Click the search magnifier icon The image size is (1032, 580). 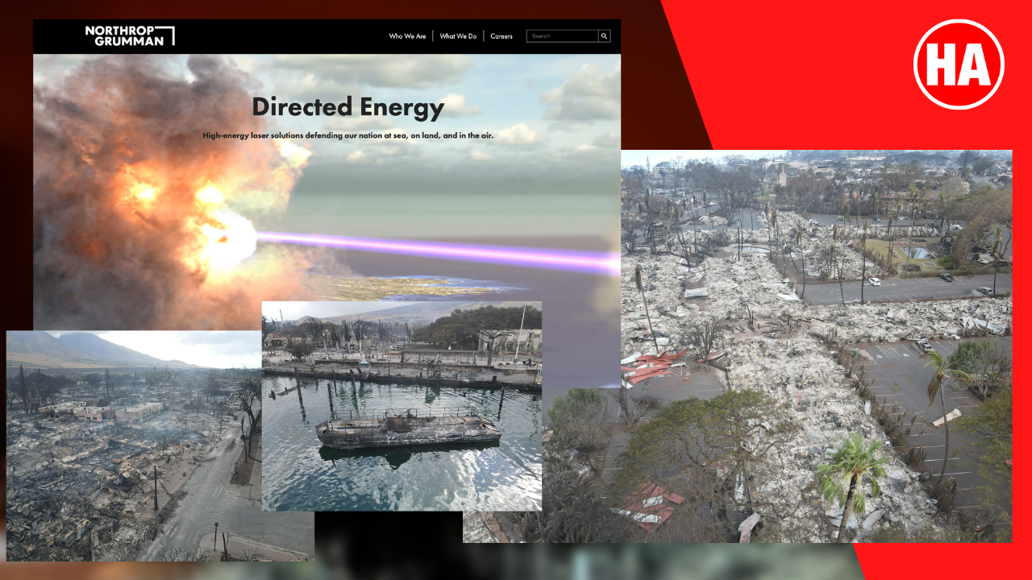[604, 36]
